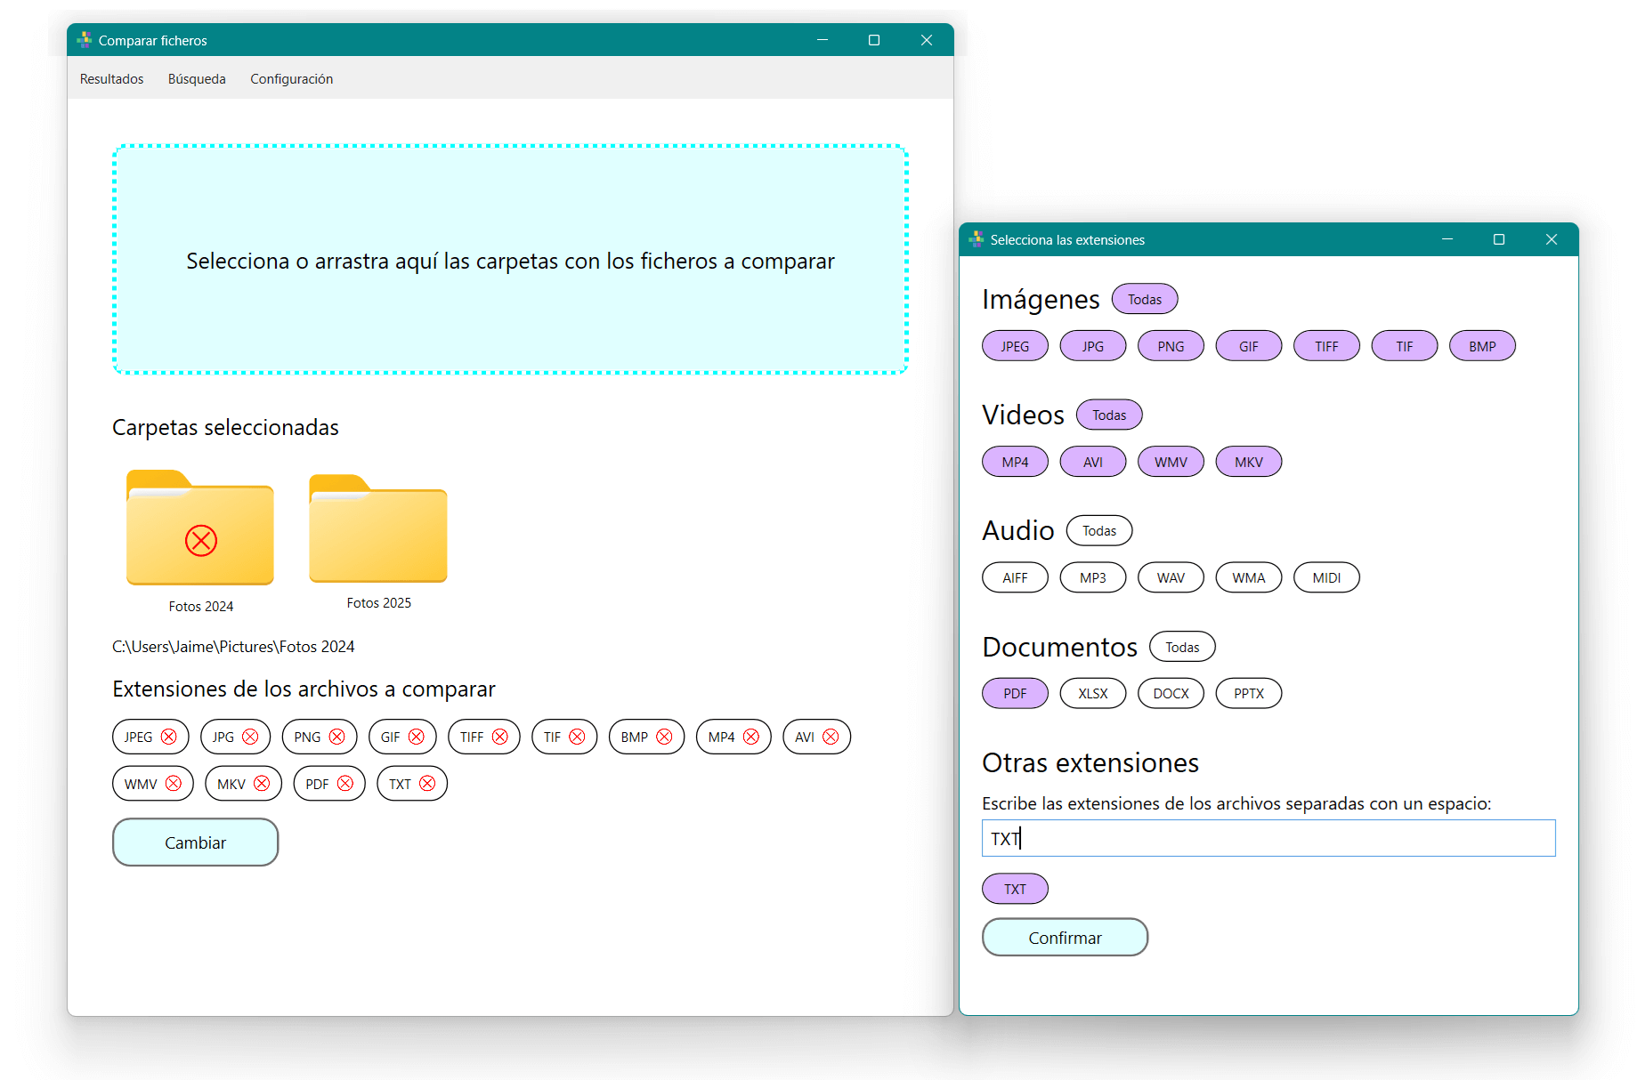
Task: Open the Resultados menu
Action: tap(111, 79)
